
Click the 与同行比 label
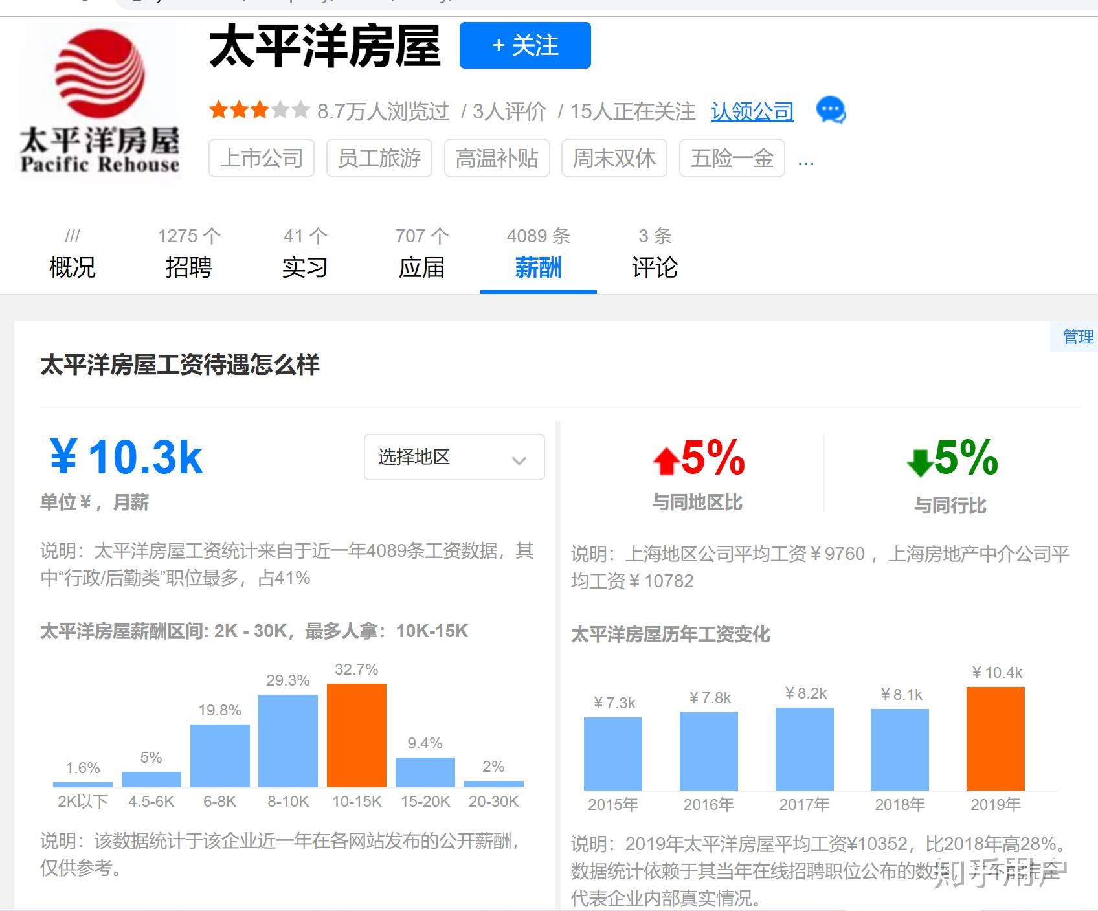coord(950,505)
